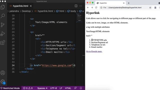Close the Hyperlink Chrome tab
Image resolution: width=160 pixels, height=90 pixels.
click(124, 3)
